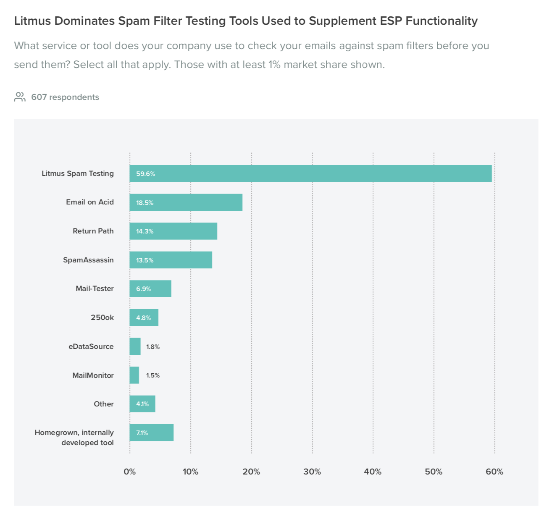
Task: Click the 4.1% value label
Action: pyautogui.click(x=142, y=404)
